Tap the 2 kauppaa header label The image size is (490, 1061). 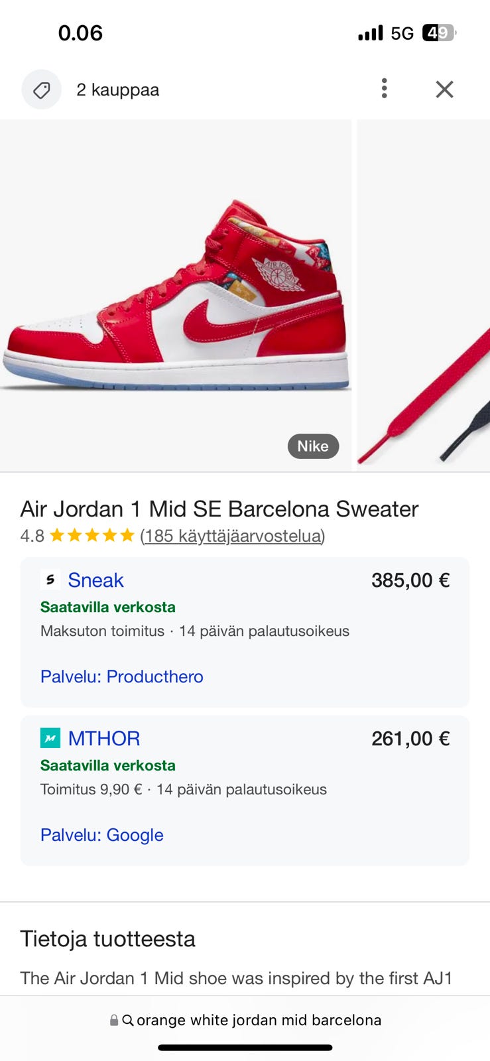coord(117,90)
